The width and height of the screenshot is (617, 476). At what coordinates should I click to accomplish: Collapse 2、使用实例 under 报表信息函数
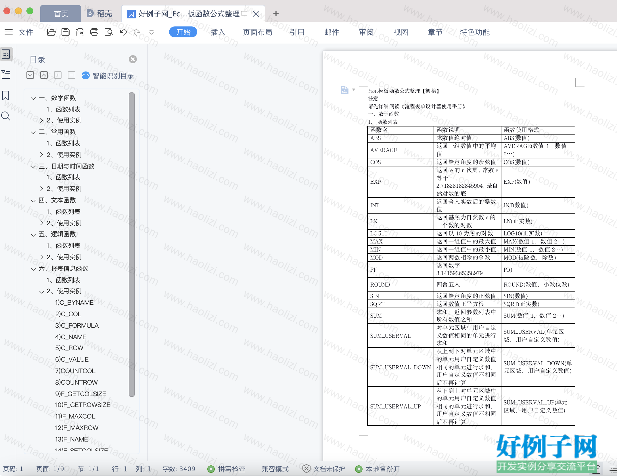click(41, 291)
